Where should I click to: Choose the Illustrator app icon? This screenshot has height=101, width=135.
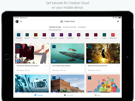tap(36, 35)
